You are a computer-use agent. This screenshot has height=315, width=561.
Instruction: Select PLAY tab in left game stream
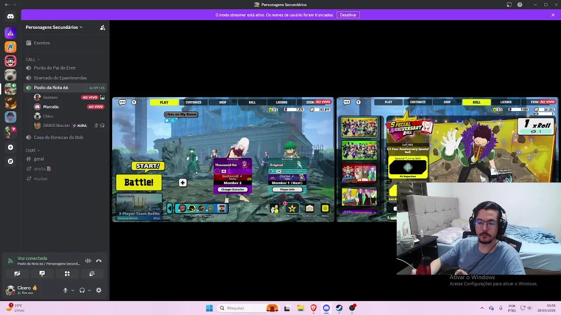tap(164, 102)
